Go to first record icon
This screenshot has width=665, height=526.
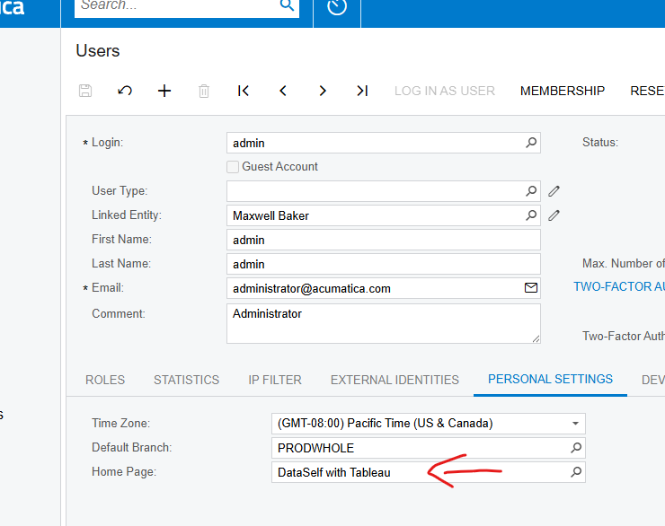point(244,91)
